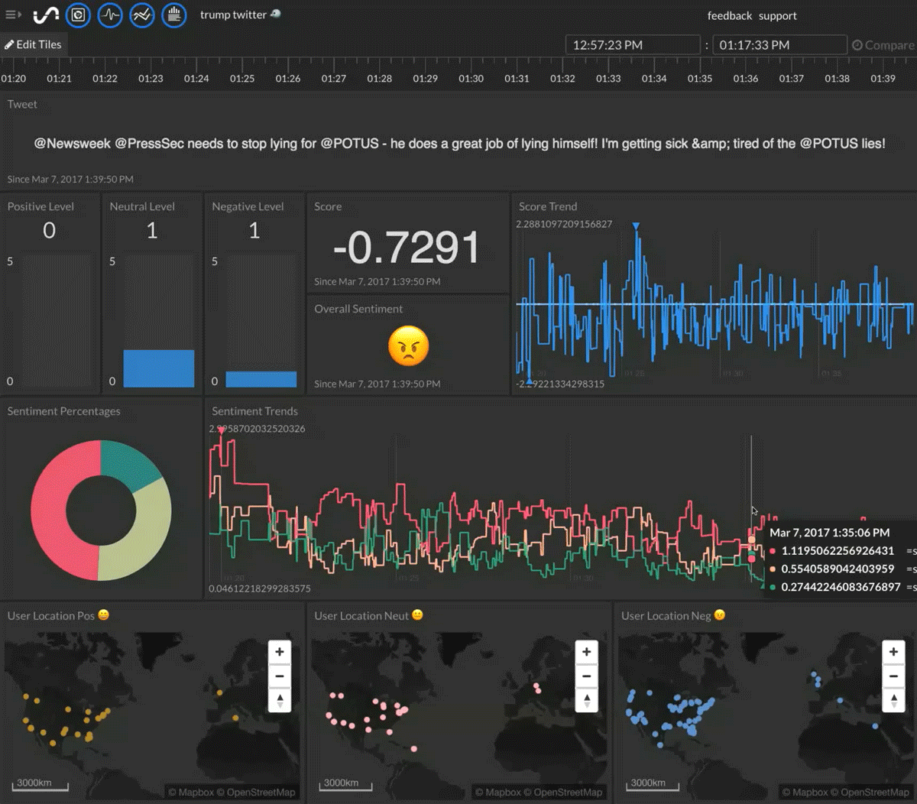Click Edit Tiles button
This screenshot has width=917, height=804.
[33, 44]
